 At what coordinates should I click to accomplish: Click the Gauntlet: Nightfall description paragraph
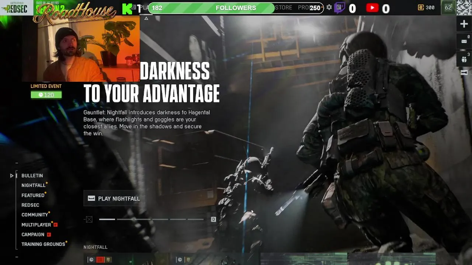[147, 123]
